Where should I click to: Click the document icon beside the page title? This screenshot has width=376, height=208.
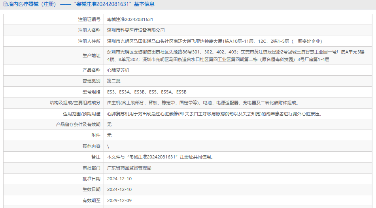5,4
